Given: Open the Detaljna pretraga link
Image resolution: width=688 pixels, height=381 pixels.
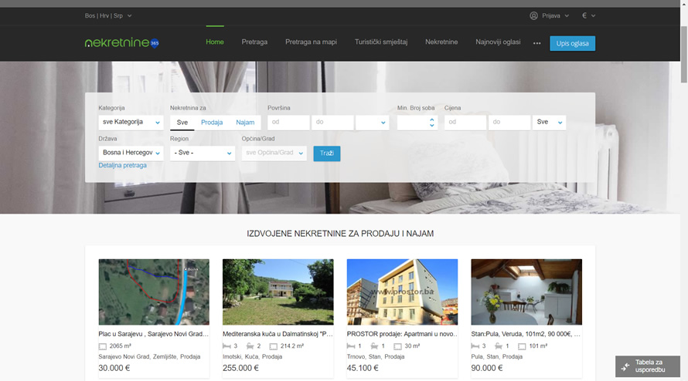Looking at the screenshot, I should tap(122, 166).
